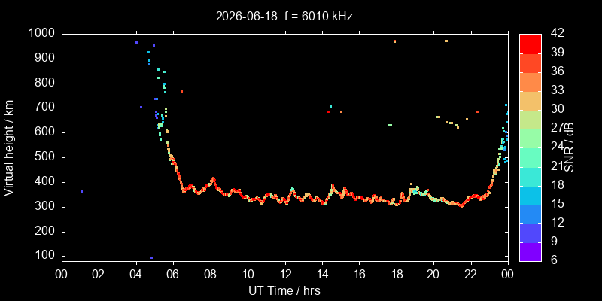Click the 1000 tick label on height axis
The image size is (602, 301).
[x=41, y=34]
